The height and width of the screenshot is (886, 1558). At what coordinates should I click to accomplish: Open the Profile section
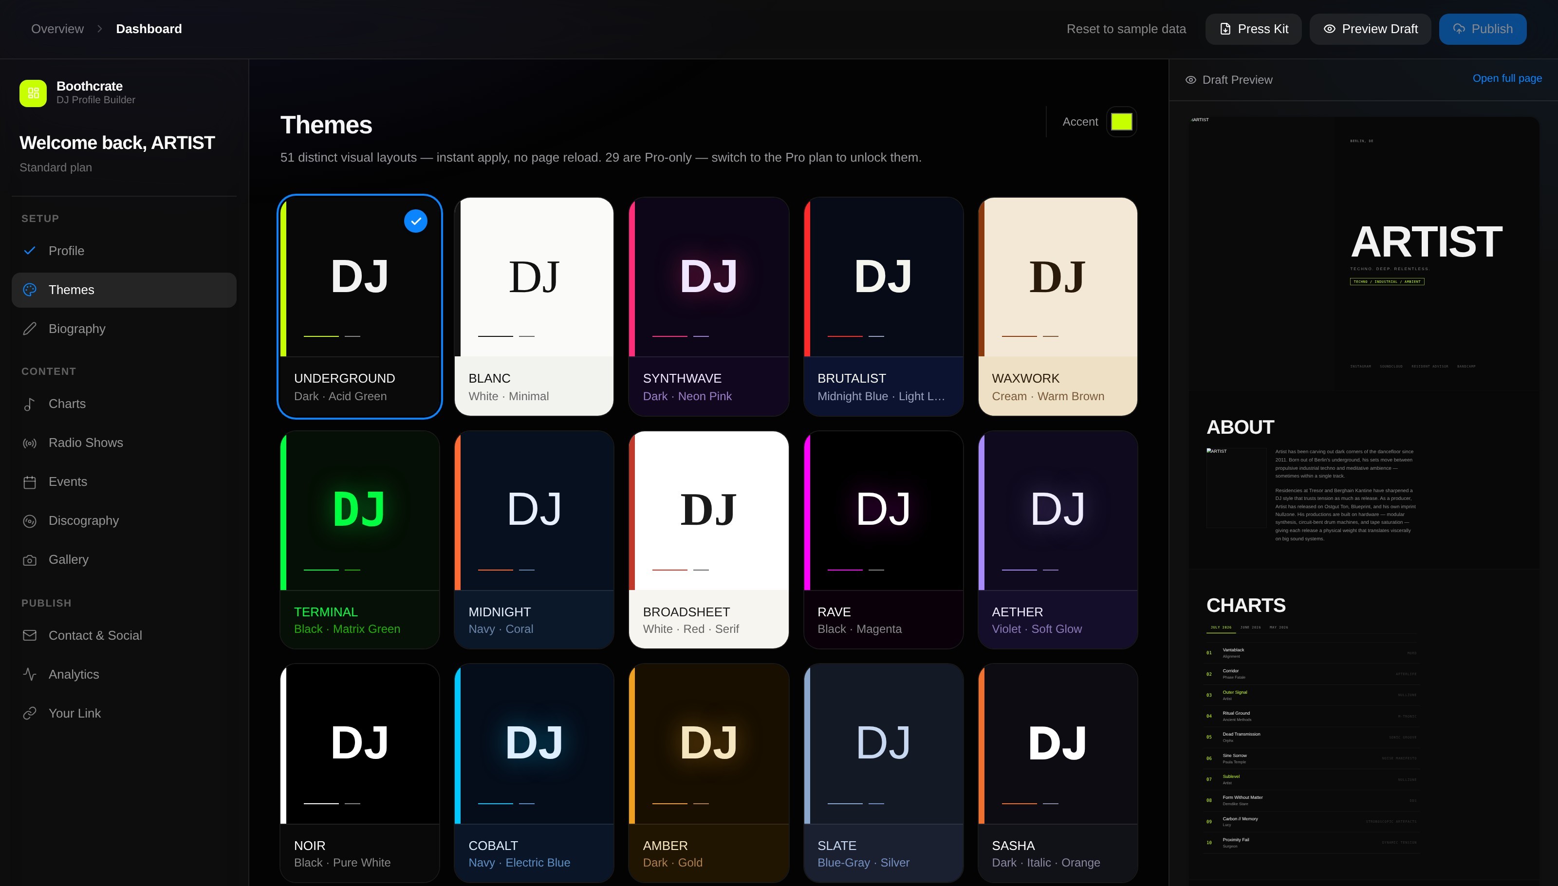124,251
